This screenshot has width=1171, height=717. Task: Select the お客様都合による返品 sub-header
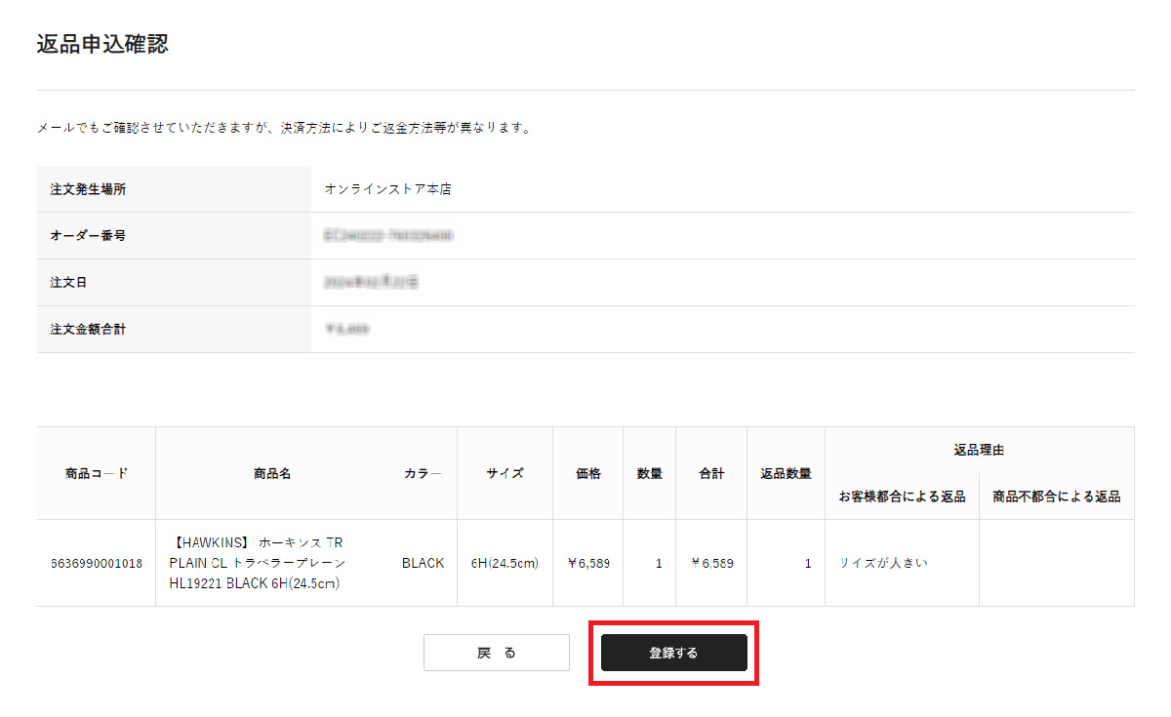902,497
